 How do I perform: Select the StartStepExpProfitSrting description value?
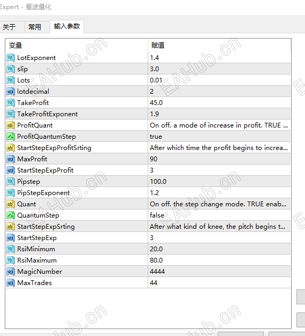[x=219, y=148]
